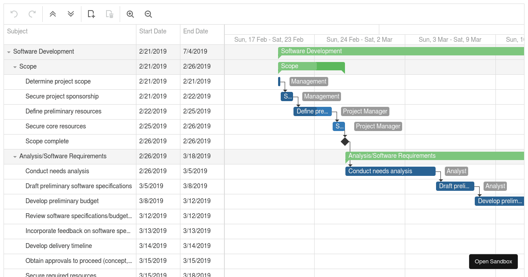Click the Conduct needs analysis task bar
The height and width of the screenshot is (277, 528).
390,171
